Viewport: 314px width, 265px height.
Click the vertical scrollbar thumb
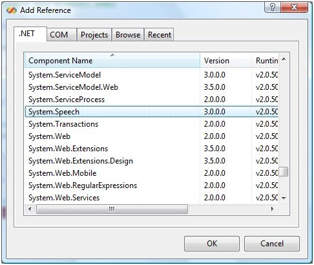pyautogui.click(x=284, y=172)
